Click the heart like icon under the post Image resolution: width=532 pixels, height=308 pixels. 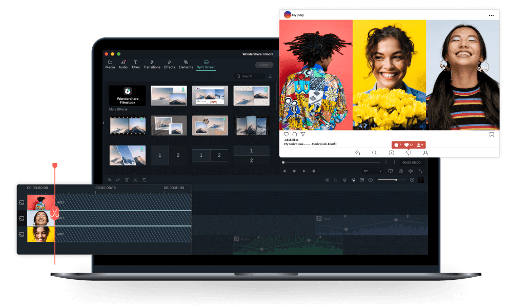pos(286,134)
